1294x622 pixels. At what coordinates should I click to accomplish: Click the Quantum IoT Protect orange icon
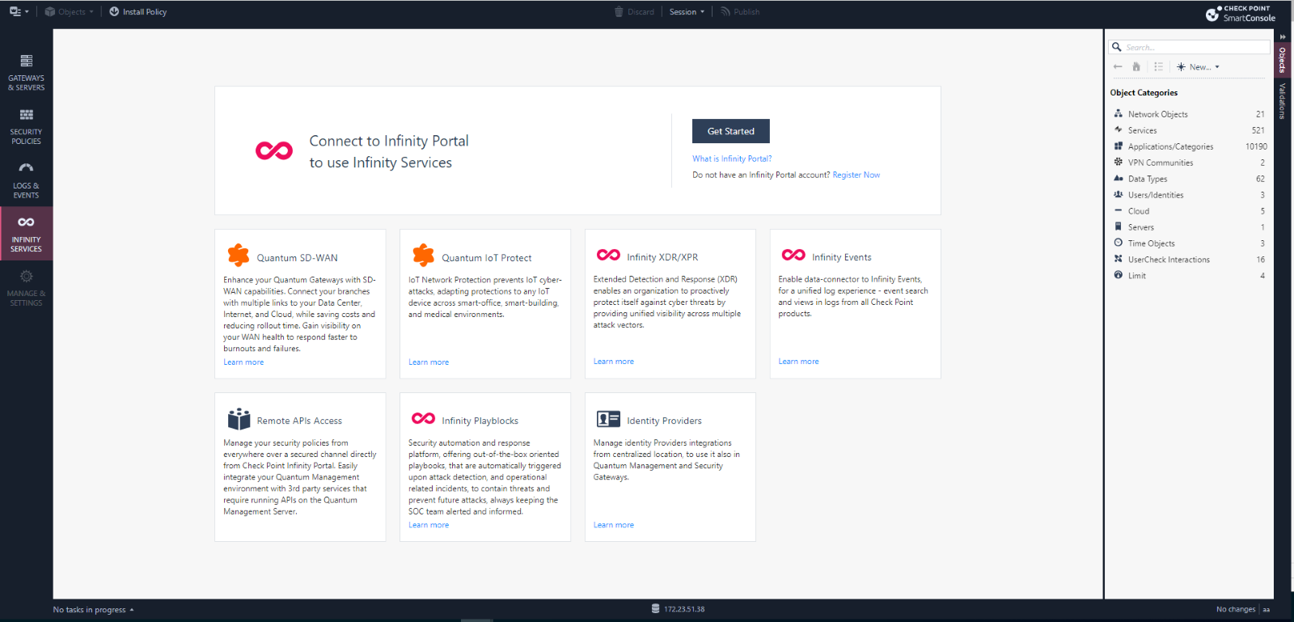pos(424,256)
